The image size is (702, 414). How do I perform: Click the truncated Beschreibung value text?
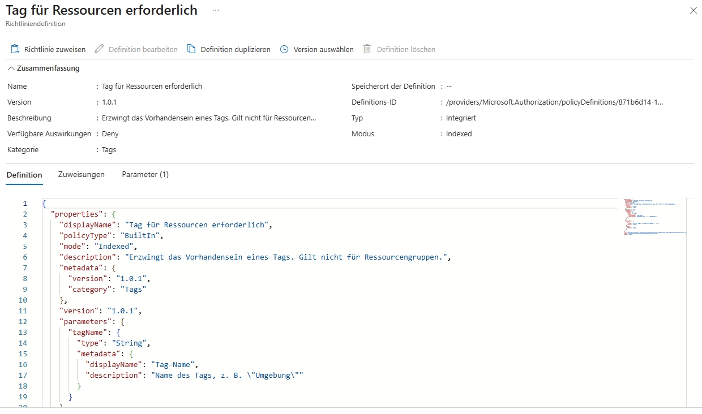pyautogui.click(x=209, y=118)
